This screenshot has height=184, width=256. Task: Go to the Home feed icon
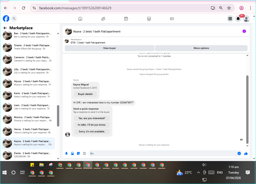[80, 19]
